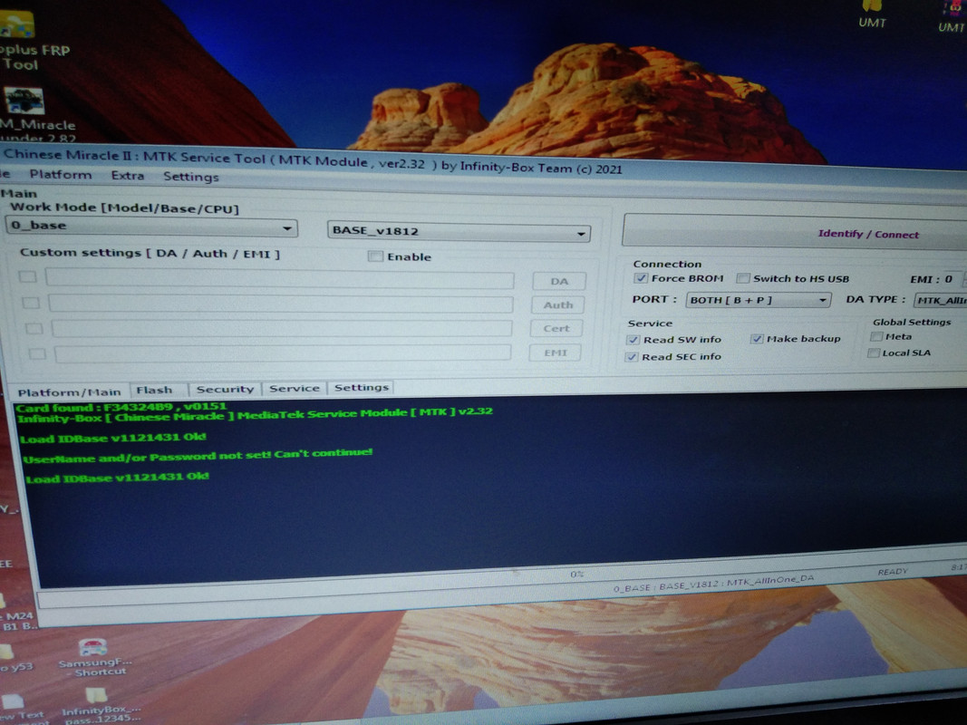
Task: Enable Meta global setting
Action: pyautogui.click(x=875, y=336)
